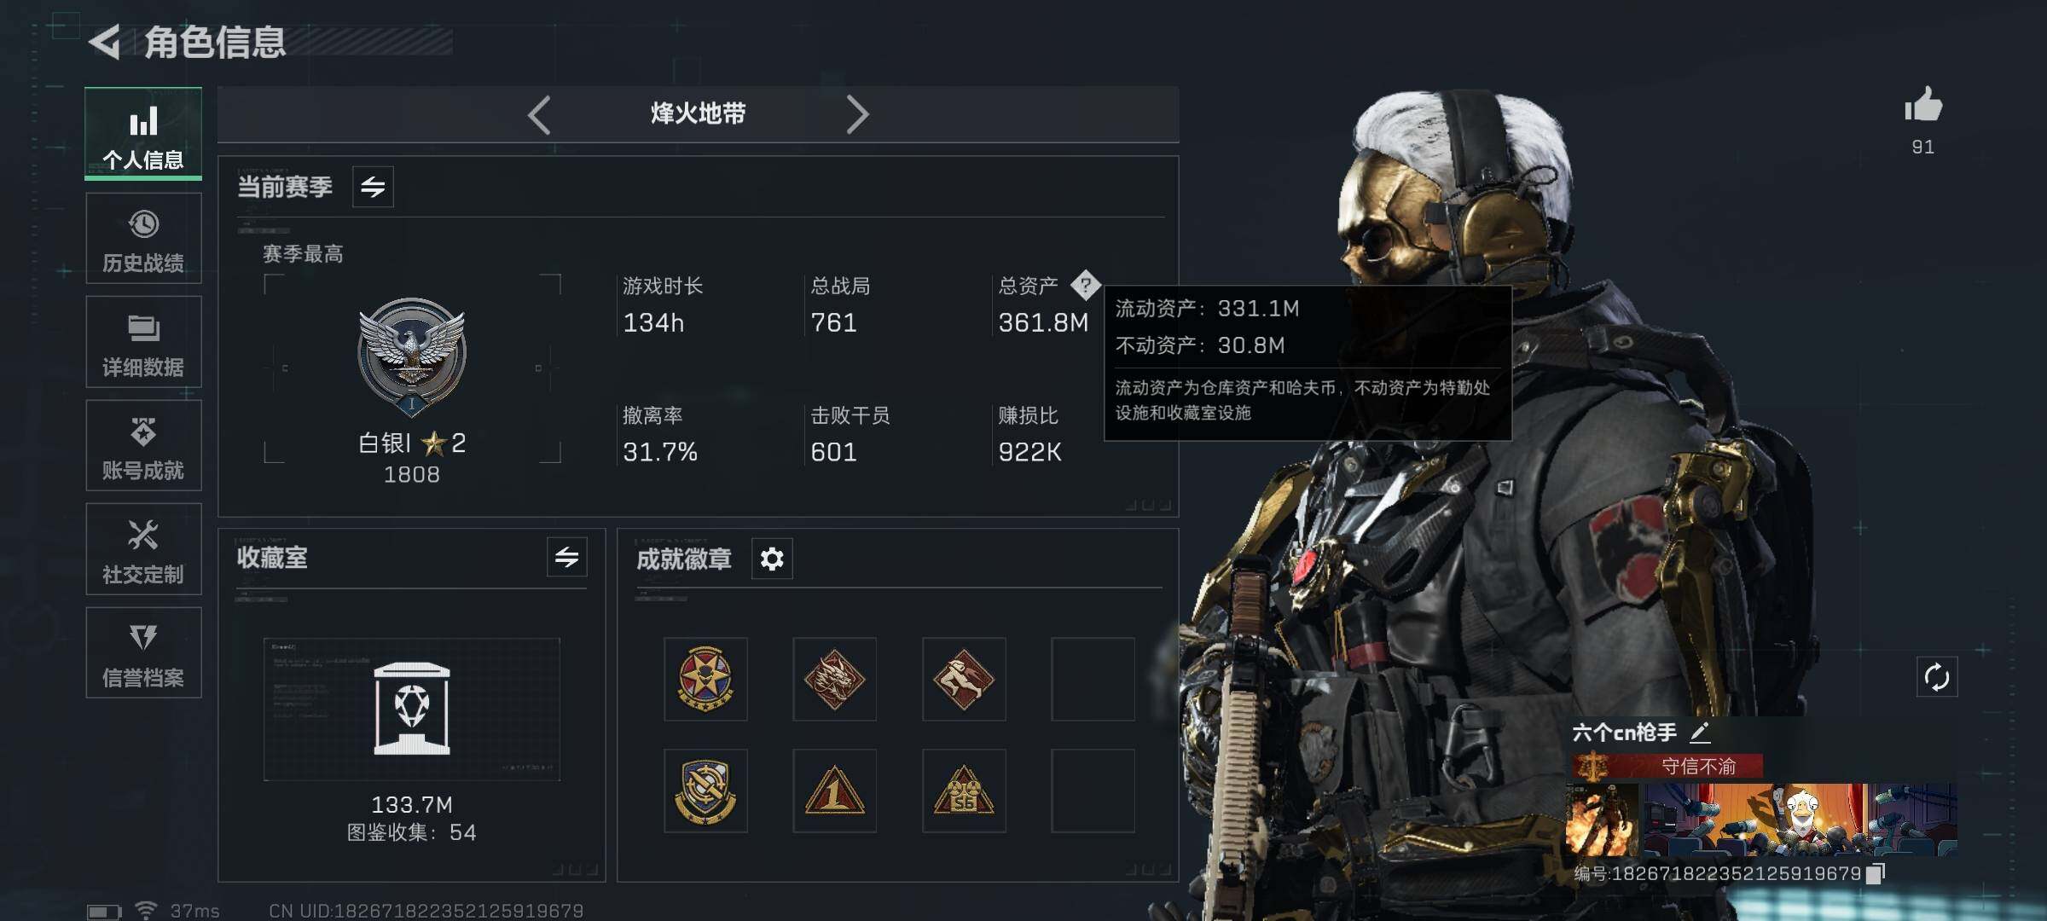Open the 总资产 question mark help icon
2047x921 pixels.
tap(1085, 285)
